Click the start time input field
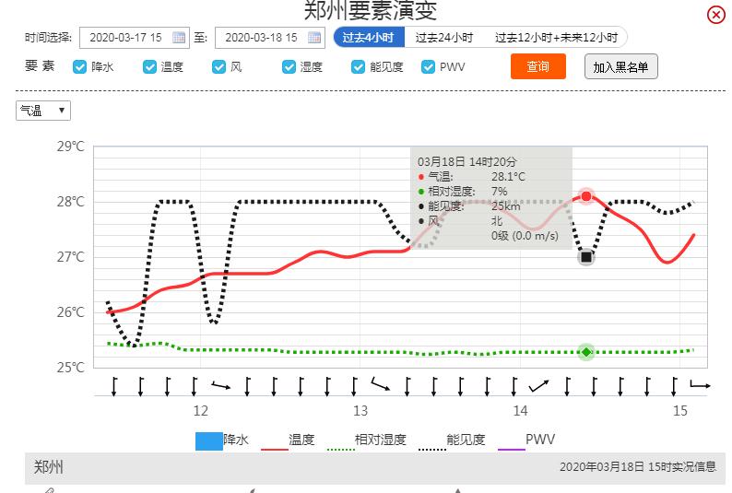 [123, 38]
